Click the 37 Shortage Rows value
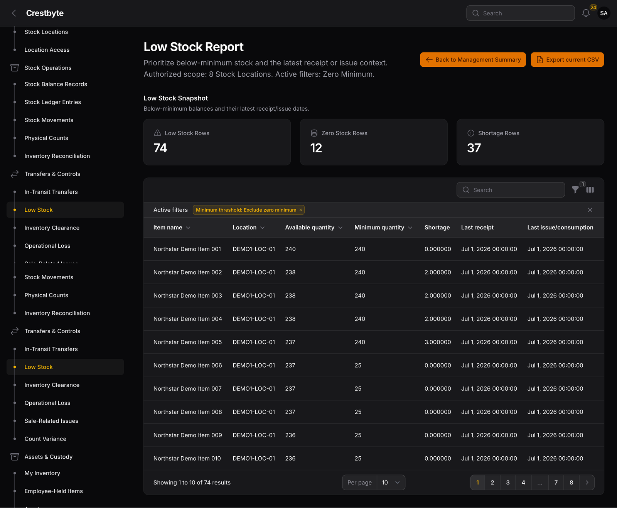The width and height of the screenshot is (617, 508). click(x=474, y=148)
